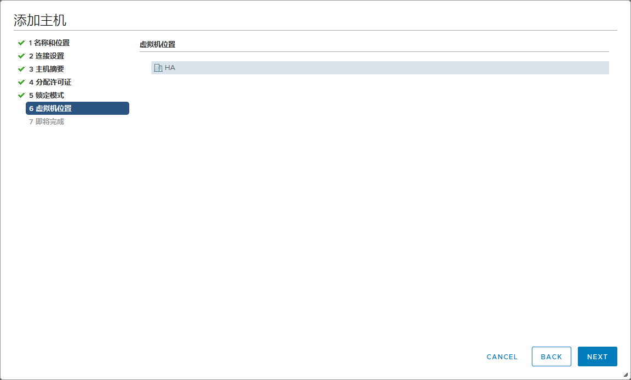Cancel the add host wizard

[502, 356]
